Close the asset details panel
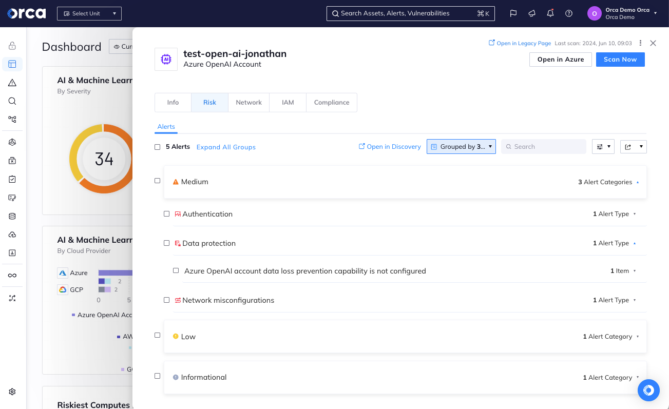The image size is (669, 409). (x=653, y=43)
